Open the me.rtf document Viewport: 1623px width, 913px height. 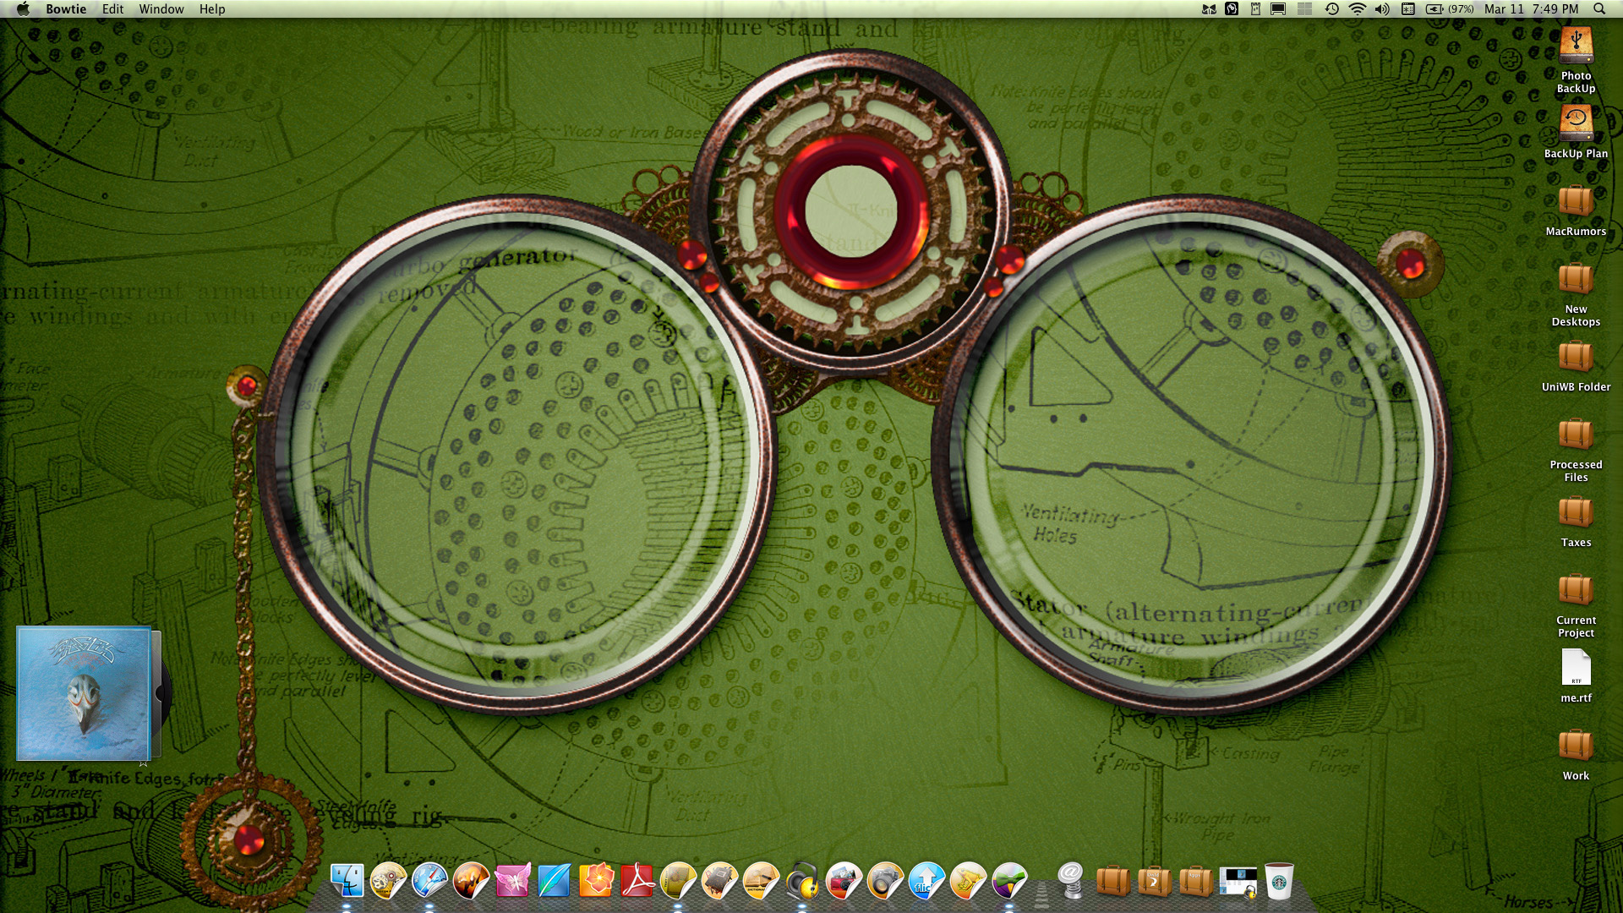coord(1576,670)
